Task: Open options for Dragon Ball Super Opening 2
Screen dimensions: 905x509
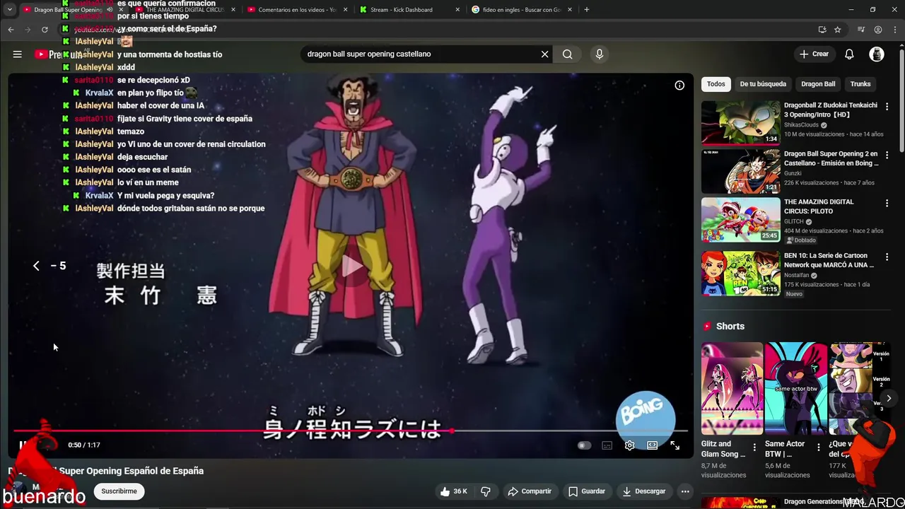Action: pyautogui.click(x=887, y=155)
